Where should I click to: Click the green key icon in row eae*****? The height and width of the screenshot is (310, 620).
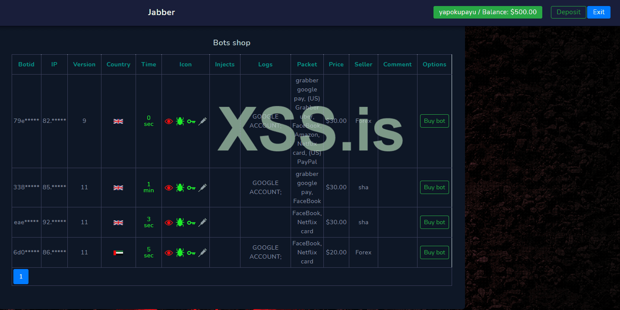(x=191, y=223)
